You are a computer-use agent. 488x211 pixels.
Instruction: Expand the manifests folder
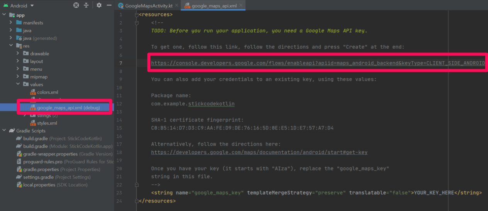coord(11,23)
